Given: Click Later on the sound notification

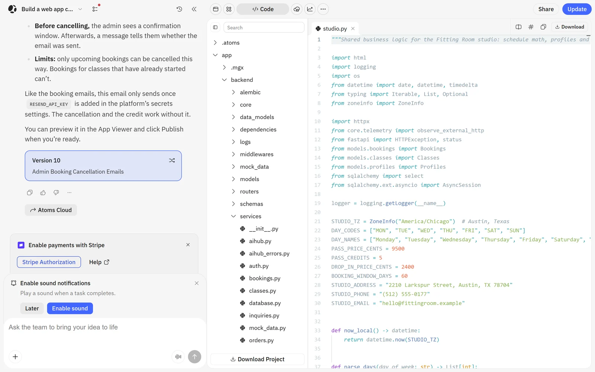Looking at the screenshot, I should click(x=32, y=308).
